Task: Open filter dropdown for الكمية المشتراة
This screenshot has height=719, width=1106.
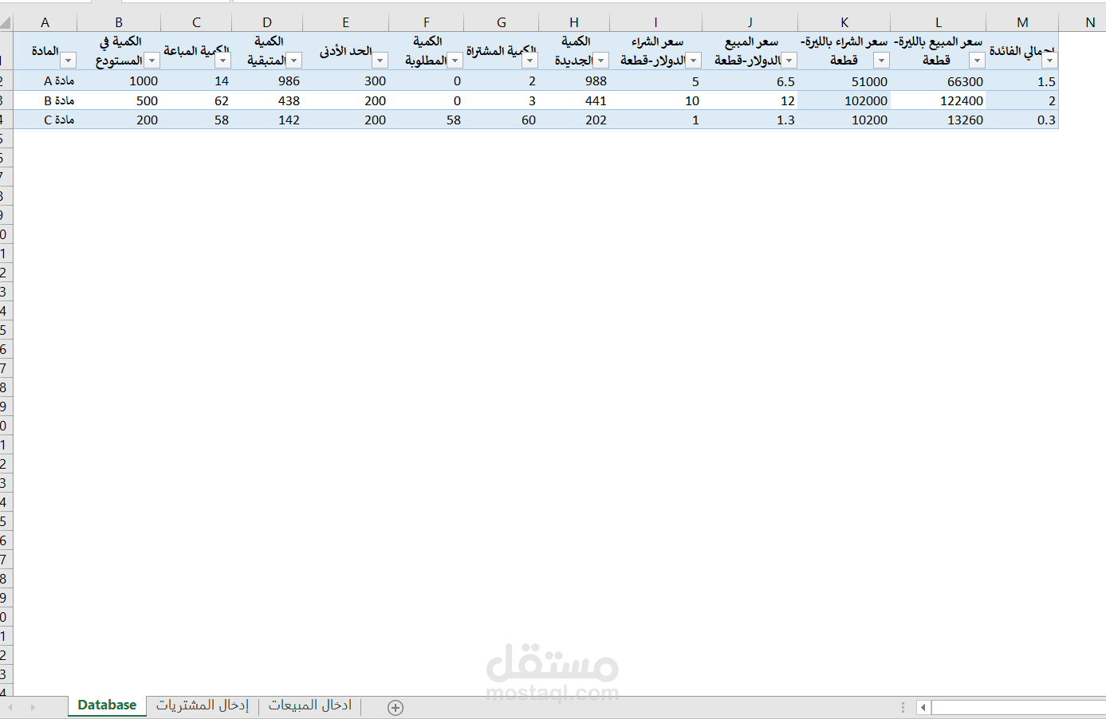Action: tap(529, 61)
